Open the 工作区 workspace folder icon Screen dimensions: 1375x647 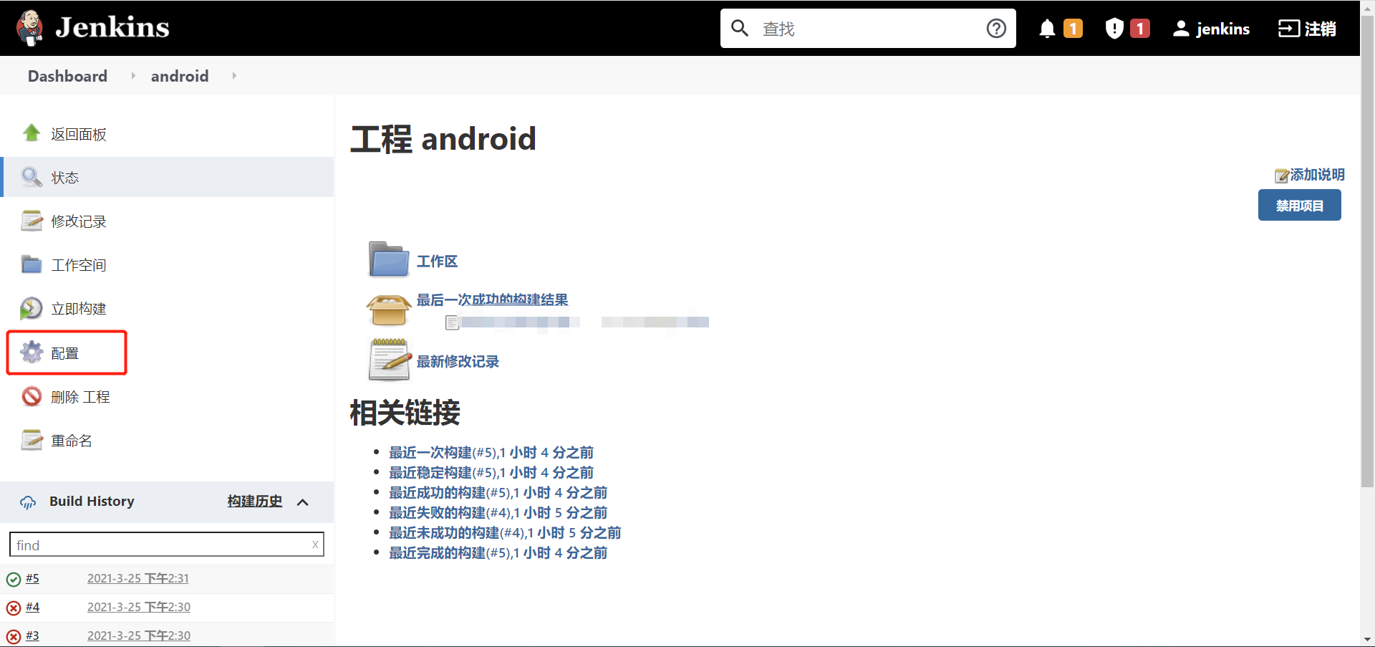[387, 260]
